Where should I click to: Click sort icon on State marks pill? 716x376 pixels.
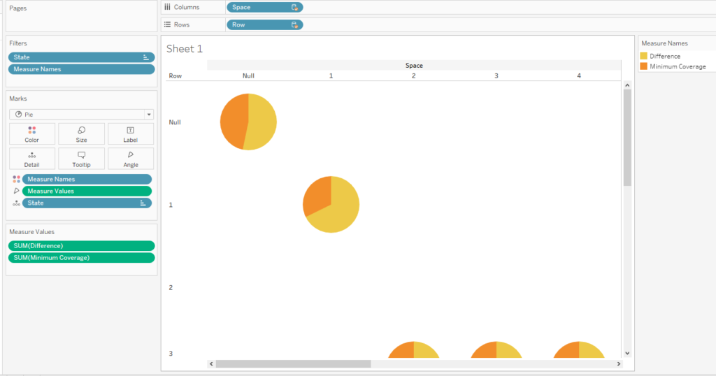point(143,203)
